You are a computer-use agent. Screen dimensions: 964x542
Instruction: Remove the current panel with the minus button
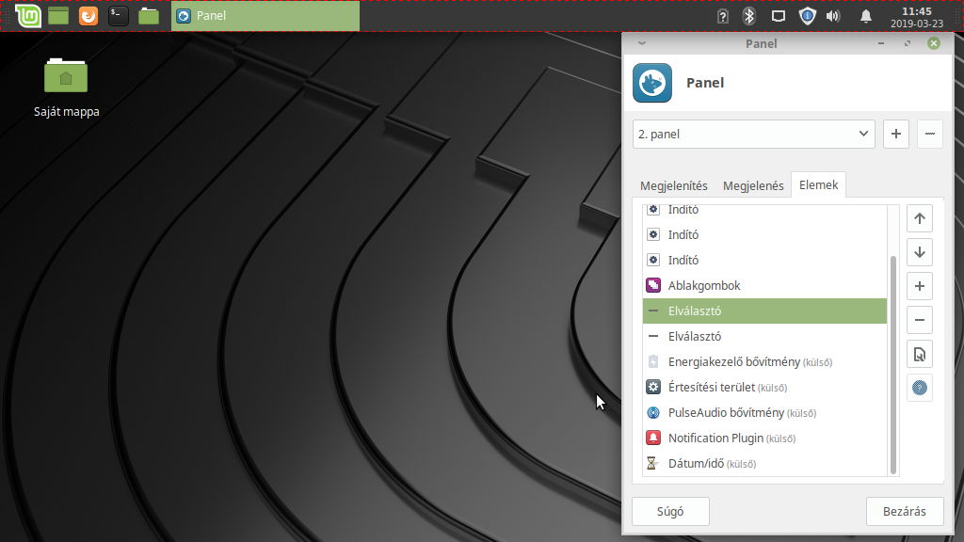[929, 134]
